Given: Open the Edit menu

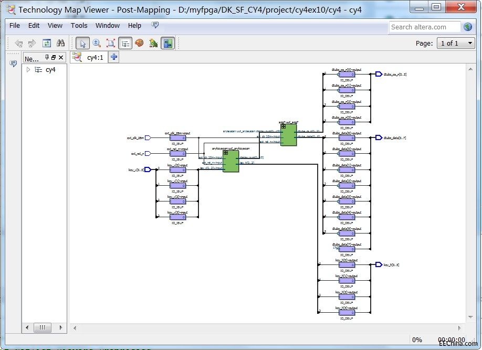Looking at the screenshot, I should click(34, 26).
